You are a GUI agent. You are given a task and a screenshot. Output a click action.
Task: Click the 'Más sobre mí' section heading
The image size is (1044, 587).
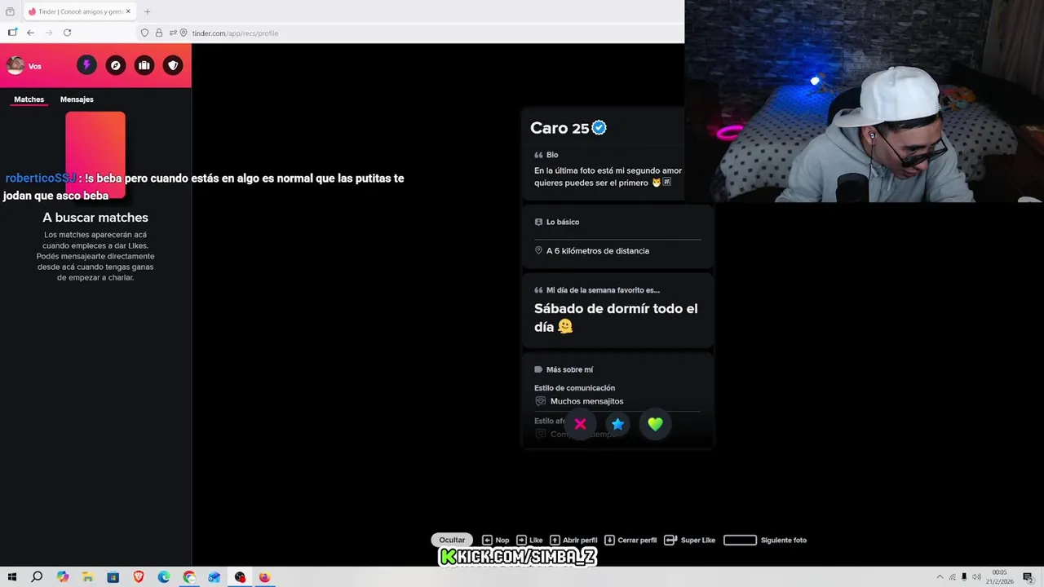click(569, 369)
